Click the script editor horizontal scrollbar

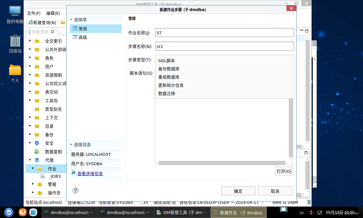222,163
